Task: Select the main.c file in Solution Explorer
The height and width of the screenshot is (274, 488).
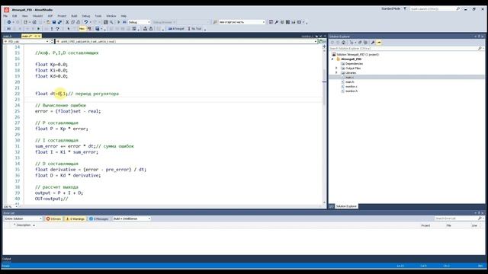Action: tap(349, 78)
